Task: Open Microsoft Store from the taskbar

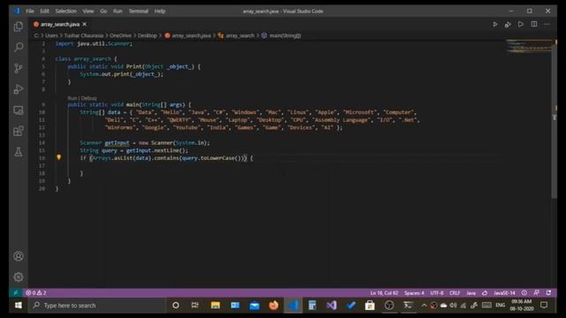Action: pyautogui.click(x=370, y=306)
